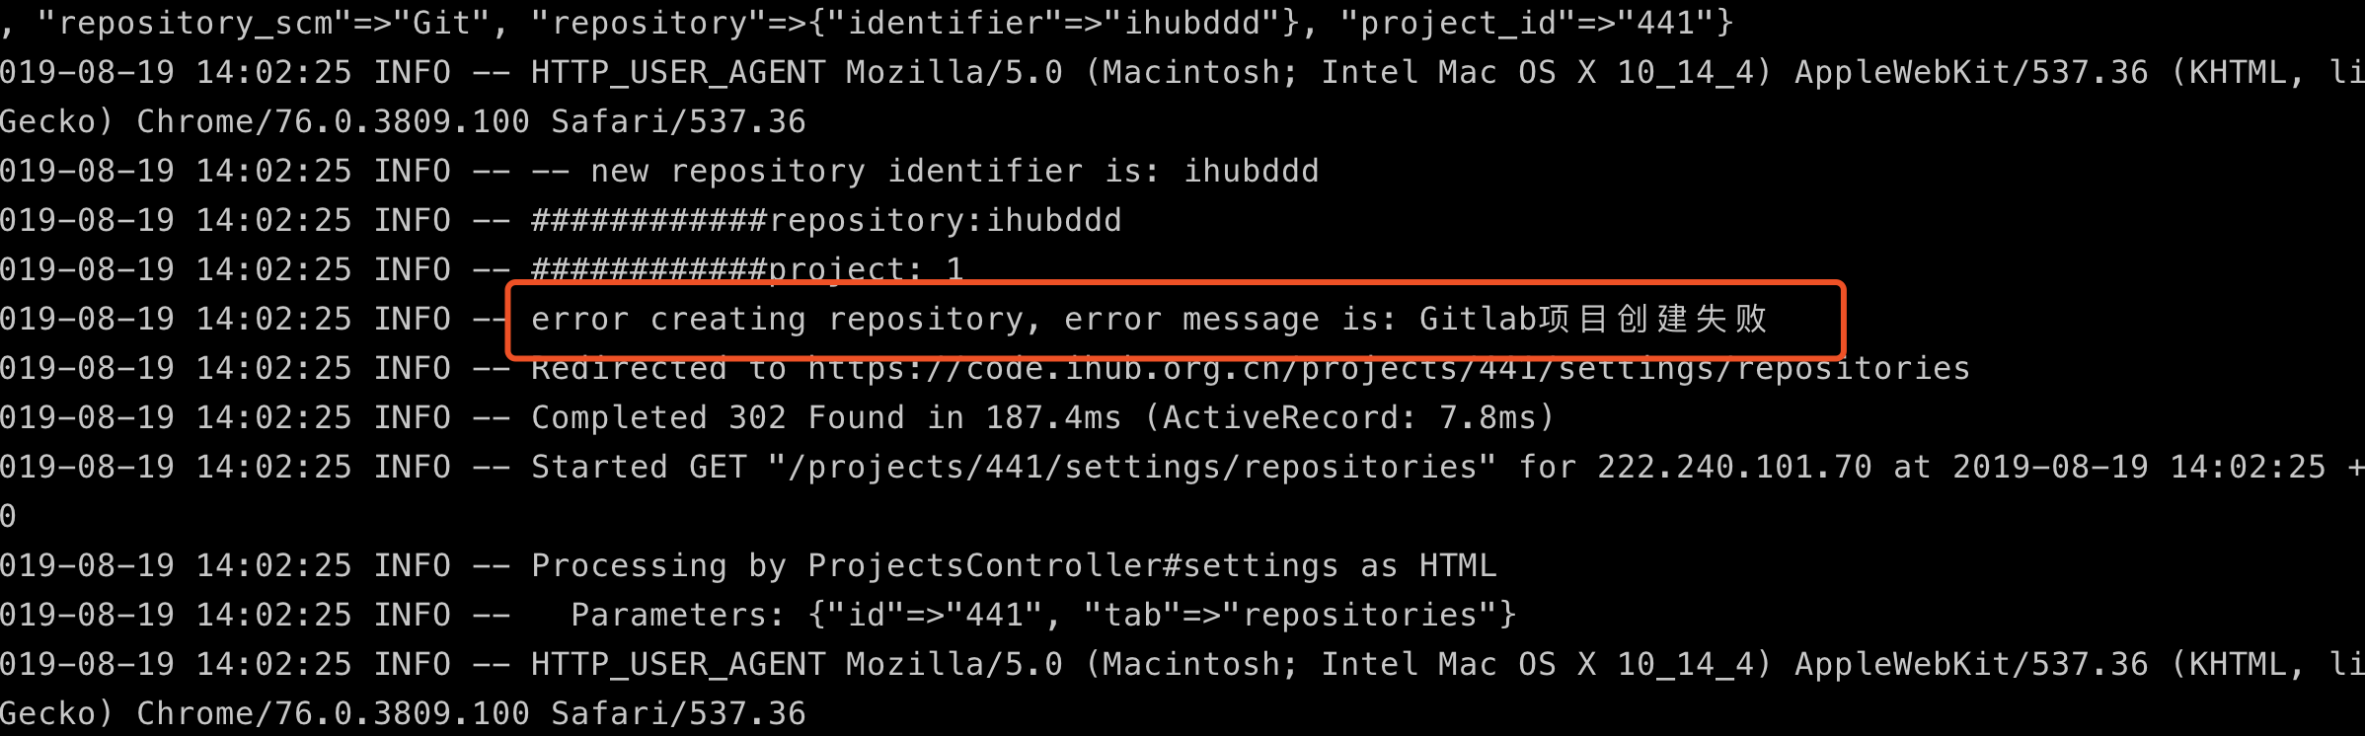Screen dimensions: 2365x736
Task: Click the "Completed 302 Found" log line
Action: [718, 418]
